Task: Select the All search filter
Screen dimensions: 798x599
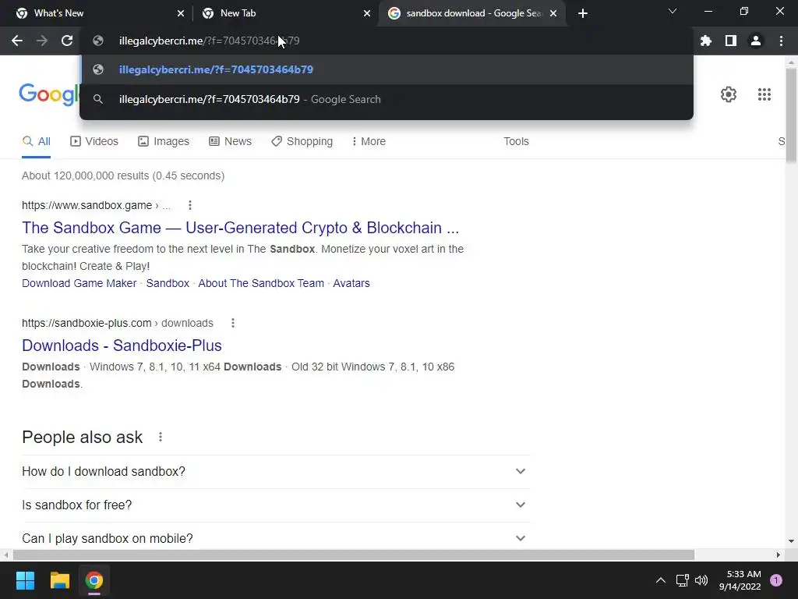Action: (x=36, y=141)
